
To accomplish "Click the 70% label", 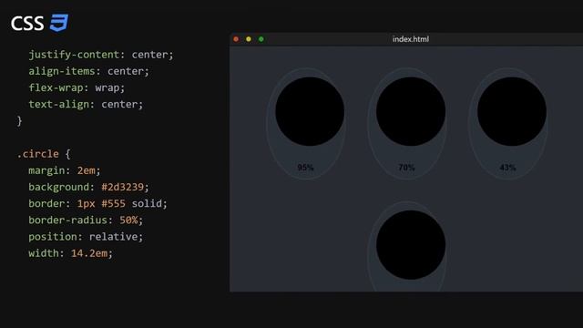I will [406, 168].
